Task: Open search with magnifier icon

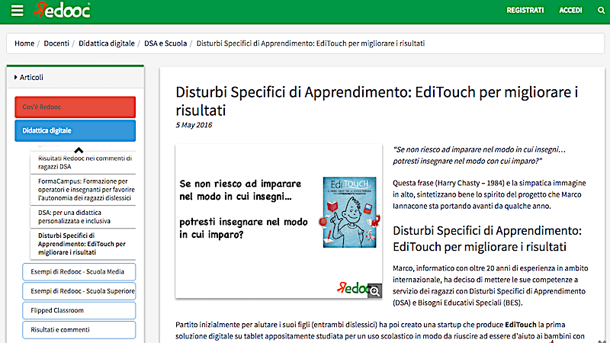Action: (x=601, y=11)
